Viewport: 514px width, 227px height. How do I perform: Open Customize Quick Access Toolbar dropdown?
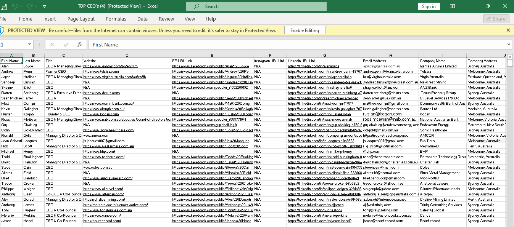tap(45, 6)
